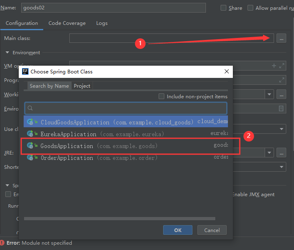Open the Logs tab

tap(102, 23)
